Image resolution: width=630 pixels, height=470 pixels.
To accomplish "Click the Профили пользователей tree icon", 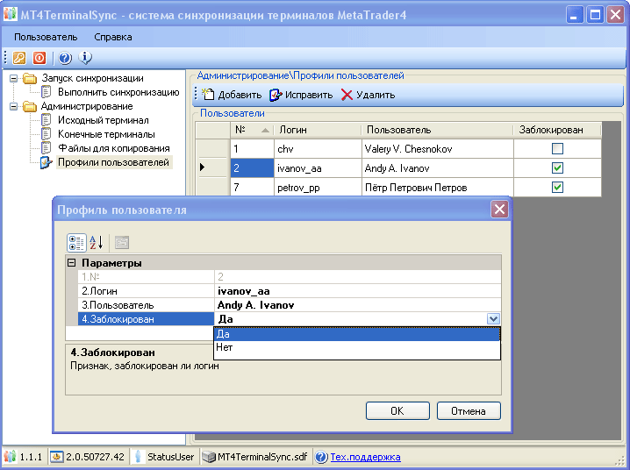I will coord(47,162).
